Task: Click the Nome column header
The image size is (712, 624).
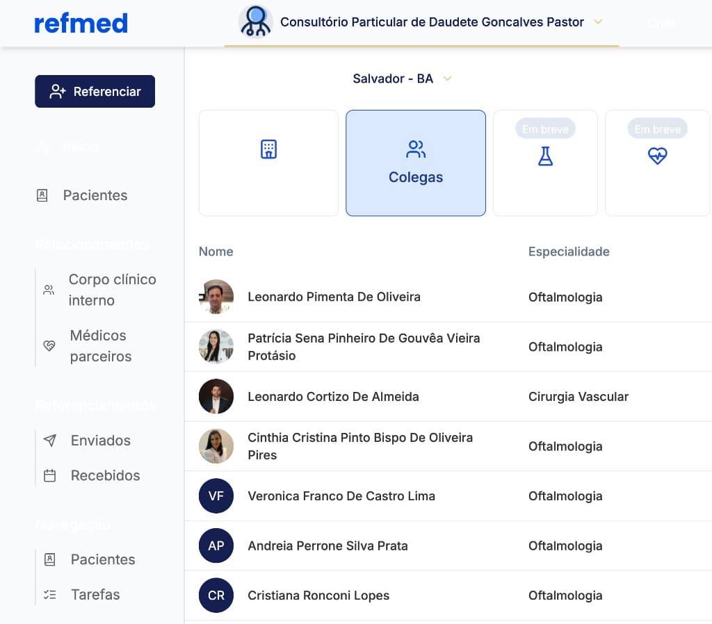Action: pyautogui.click(x=216, y=252)
